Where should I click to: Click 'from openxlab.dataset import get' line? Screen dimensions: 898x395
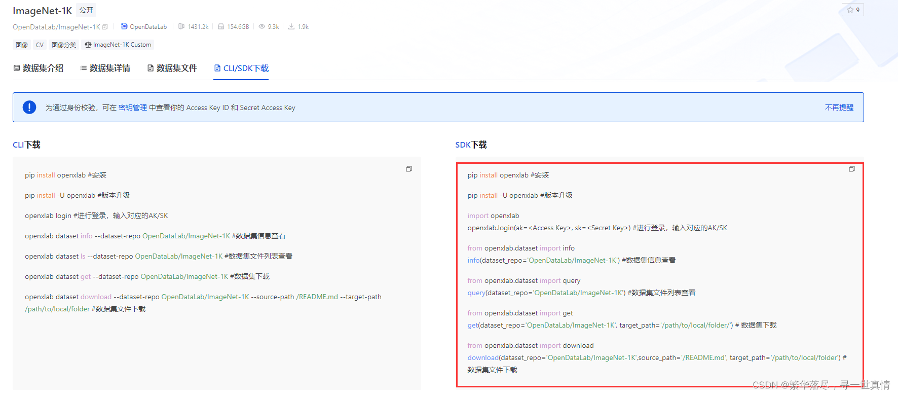(x=520, y=313)
